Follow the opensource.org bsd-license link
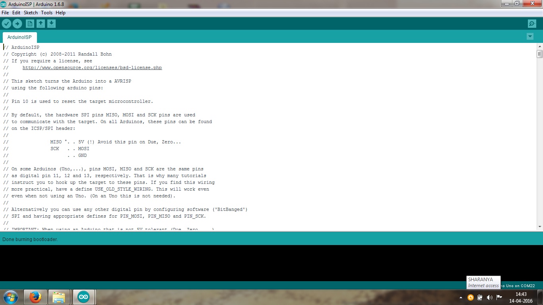Screen dimensions: 543x305 (x=92, y=68)
